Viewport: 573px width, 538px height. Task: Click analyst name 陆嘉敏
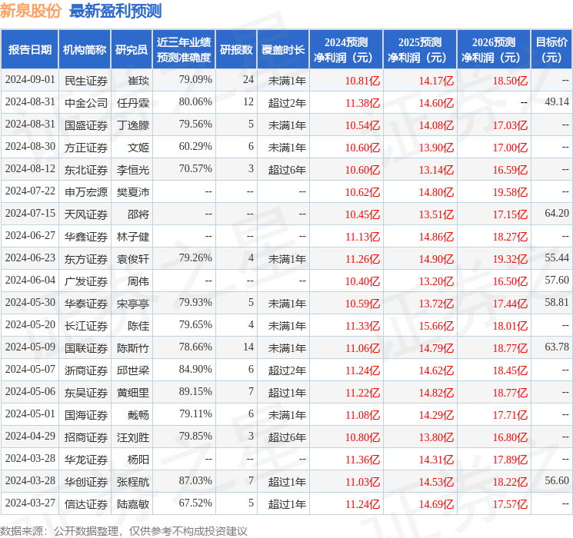132,504
